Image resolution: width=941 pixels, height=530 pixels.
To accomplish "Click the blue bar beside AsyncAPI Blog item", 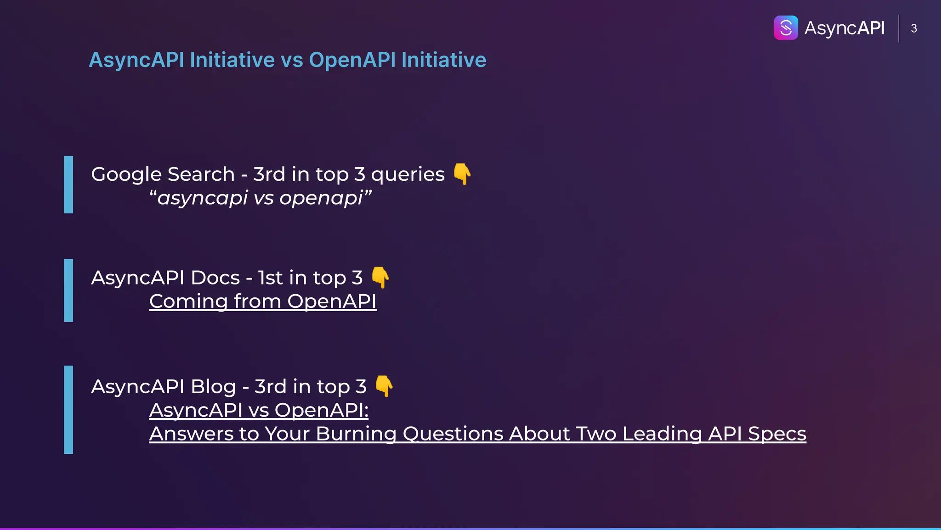I will pos(68,409).
